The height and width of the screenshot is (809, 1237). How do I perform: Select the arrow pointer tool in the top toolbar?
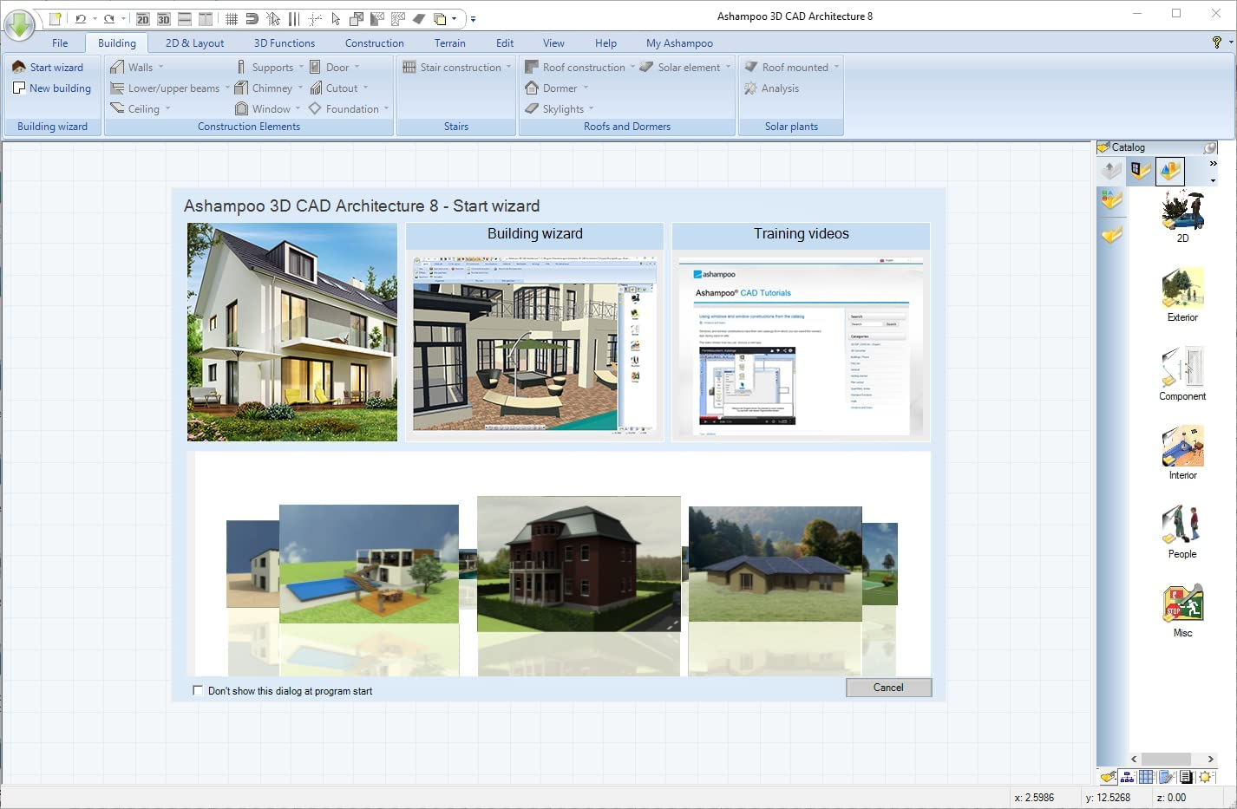pos(336,18)
